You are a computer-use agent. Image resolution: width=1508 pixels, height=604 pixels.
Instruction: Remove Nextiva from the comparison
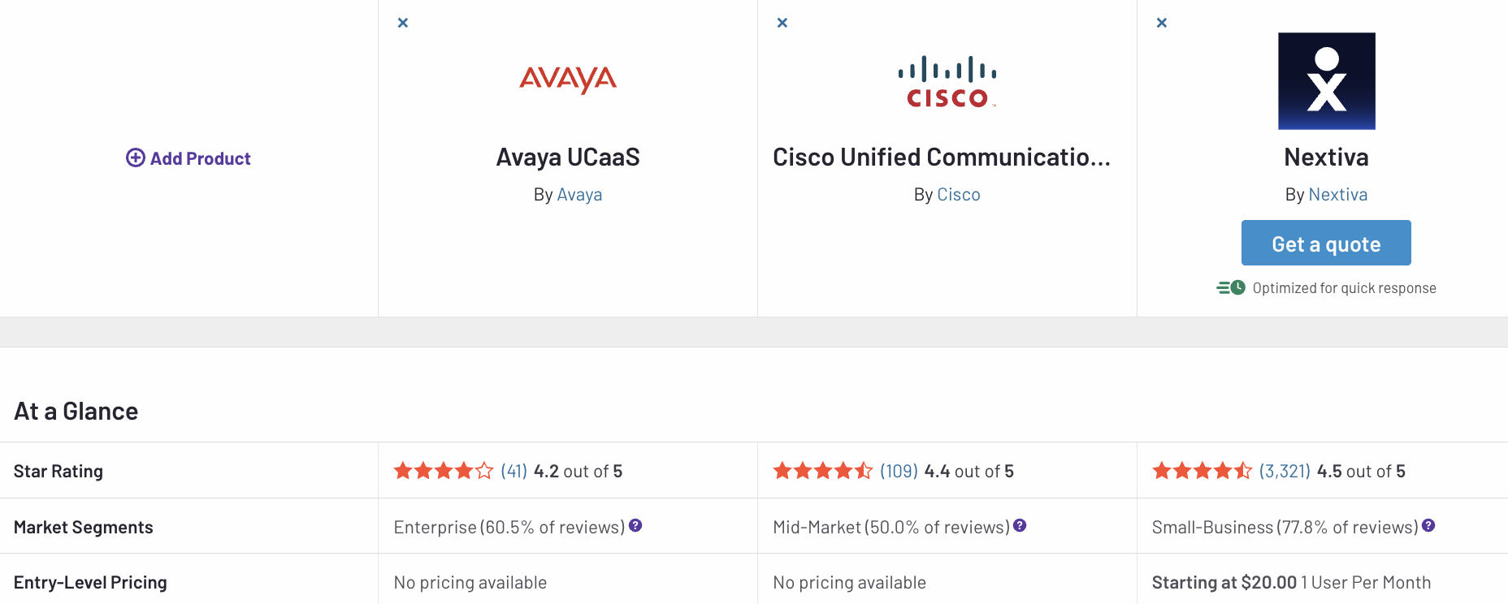[x=1161, y=23]
